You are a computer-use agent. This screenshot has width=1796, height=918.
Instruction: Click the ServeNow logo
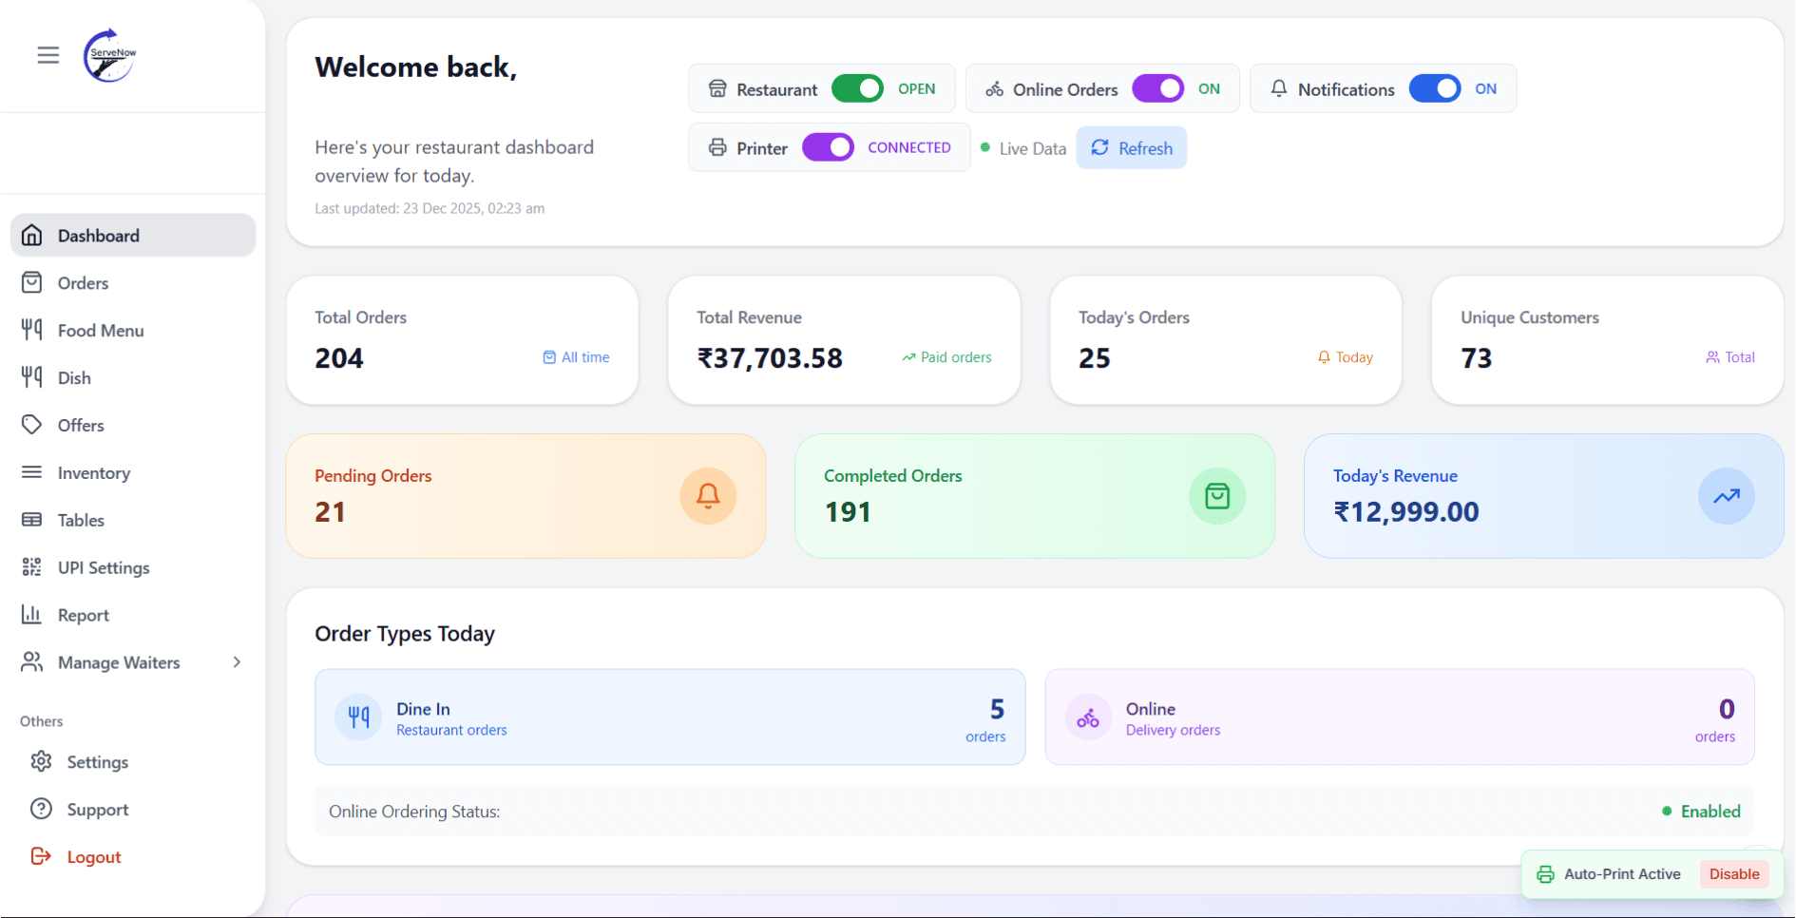point(108,55)
